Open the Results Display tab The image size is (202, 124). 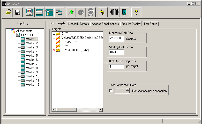[x=131, y=24]
